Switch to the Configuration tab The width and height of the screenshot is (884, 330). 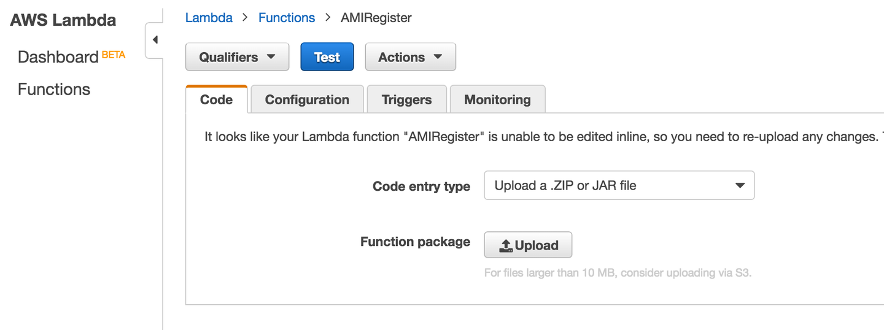[307, 100]
